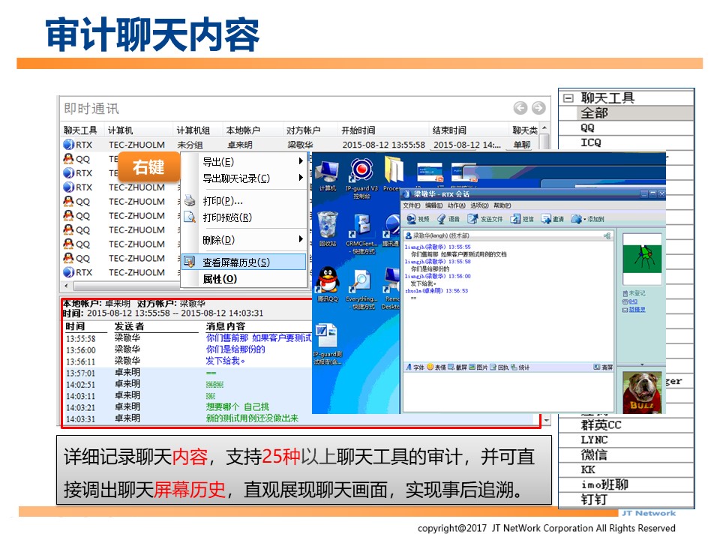This screenshot has width=720, height=540.
Task: Open 计算机 desktop icon in screen capture
Action: [328, 176]
